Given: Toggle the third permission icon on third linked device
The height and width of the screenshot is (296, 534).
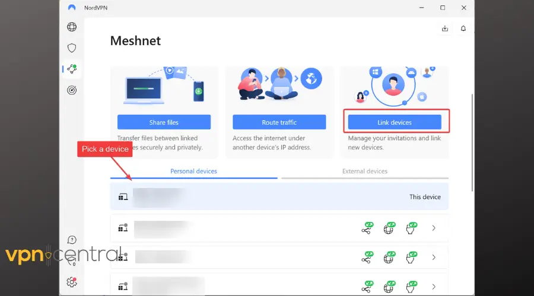Looking at the screenshot, I should click(411, 287).
